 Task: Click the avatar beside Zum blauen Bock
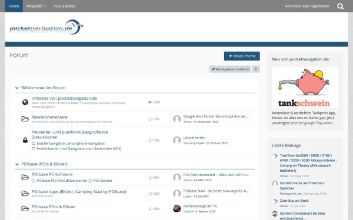(275, 201)
